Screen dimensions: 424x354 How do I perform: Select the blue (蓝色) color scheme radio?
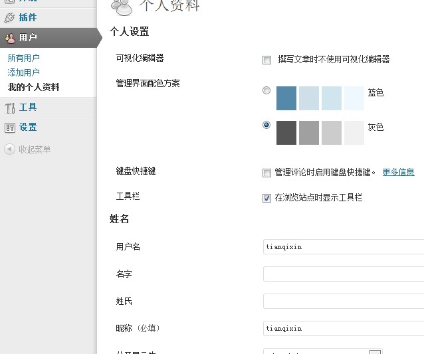pyautogui.click(x=266, y=90)
